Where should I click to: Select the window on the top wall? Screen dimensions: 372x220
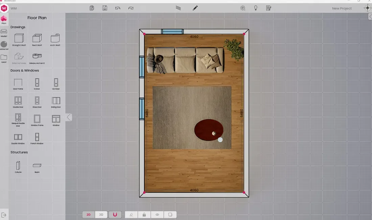pos(172,31)
